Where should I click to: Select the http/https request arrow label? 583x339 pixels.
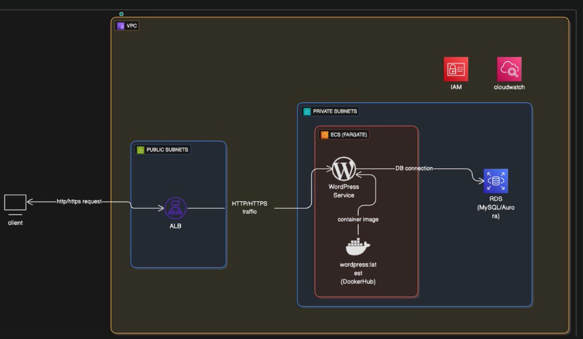pyautogui.click(x=79, y=201)
